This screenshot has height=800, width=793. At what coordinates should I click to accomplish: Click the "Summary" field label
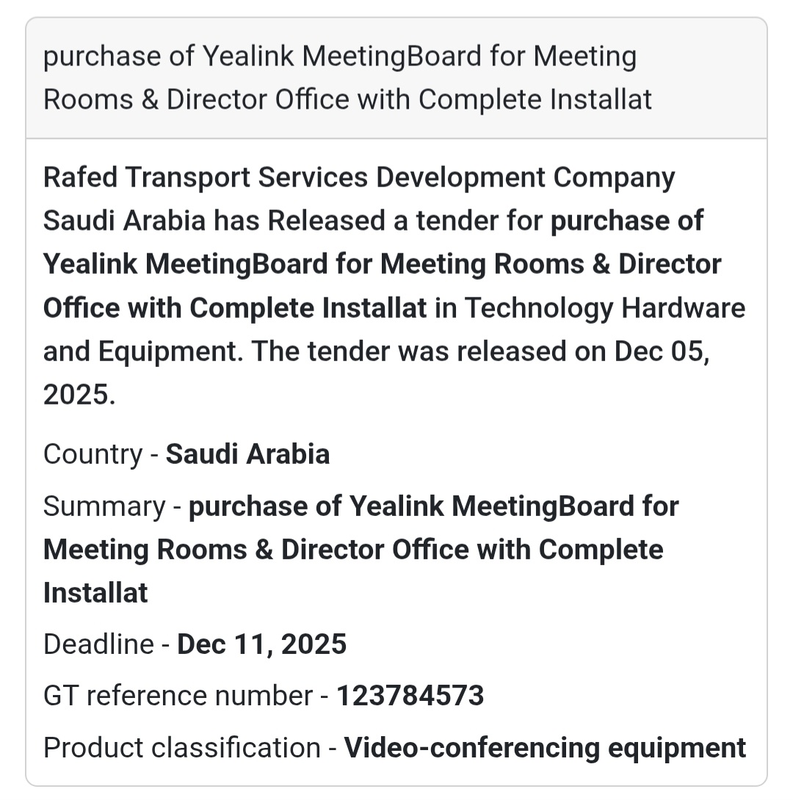pyautogui.click(x=104, y=506)
